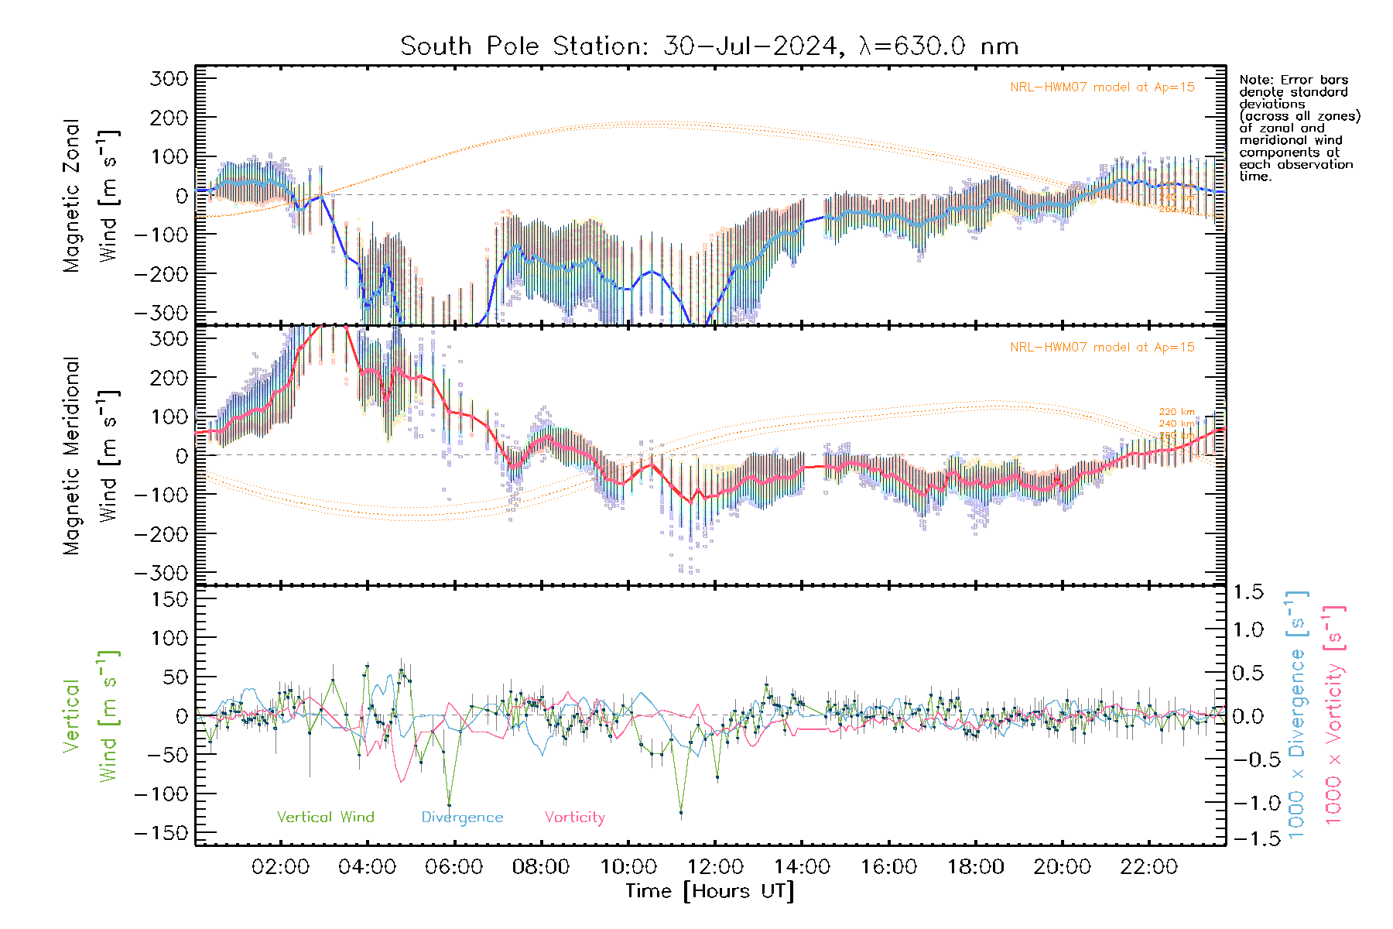
Task: Click the 18:00 time axis tick label
Action: (x=975, y=867)
